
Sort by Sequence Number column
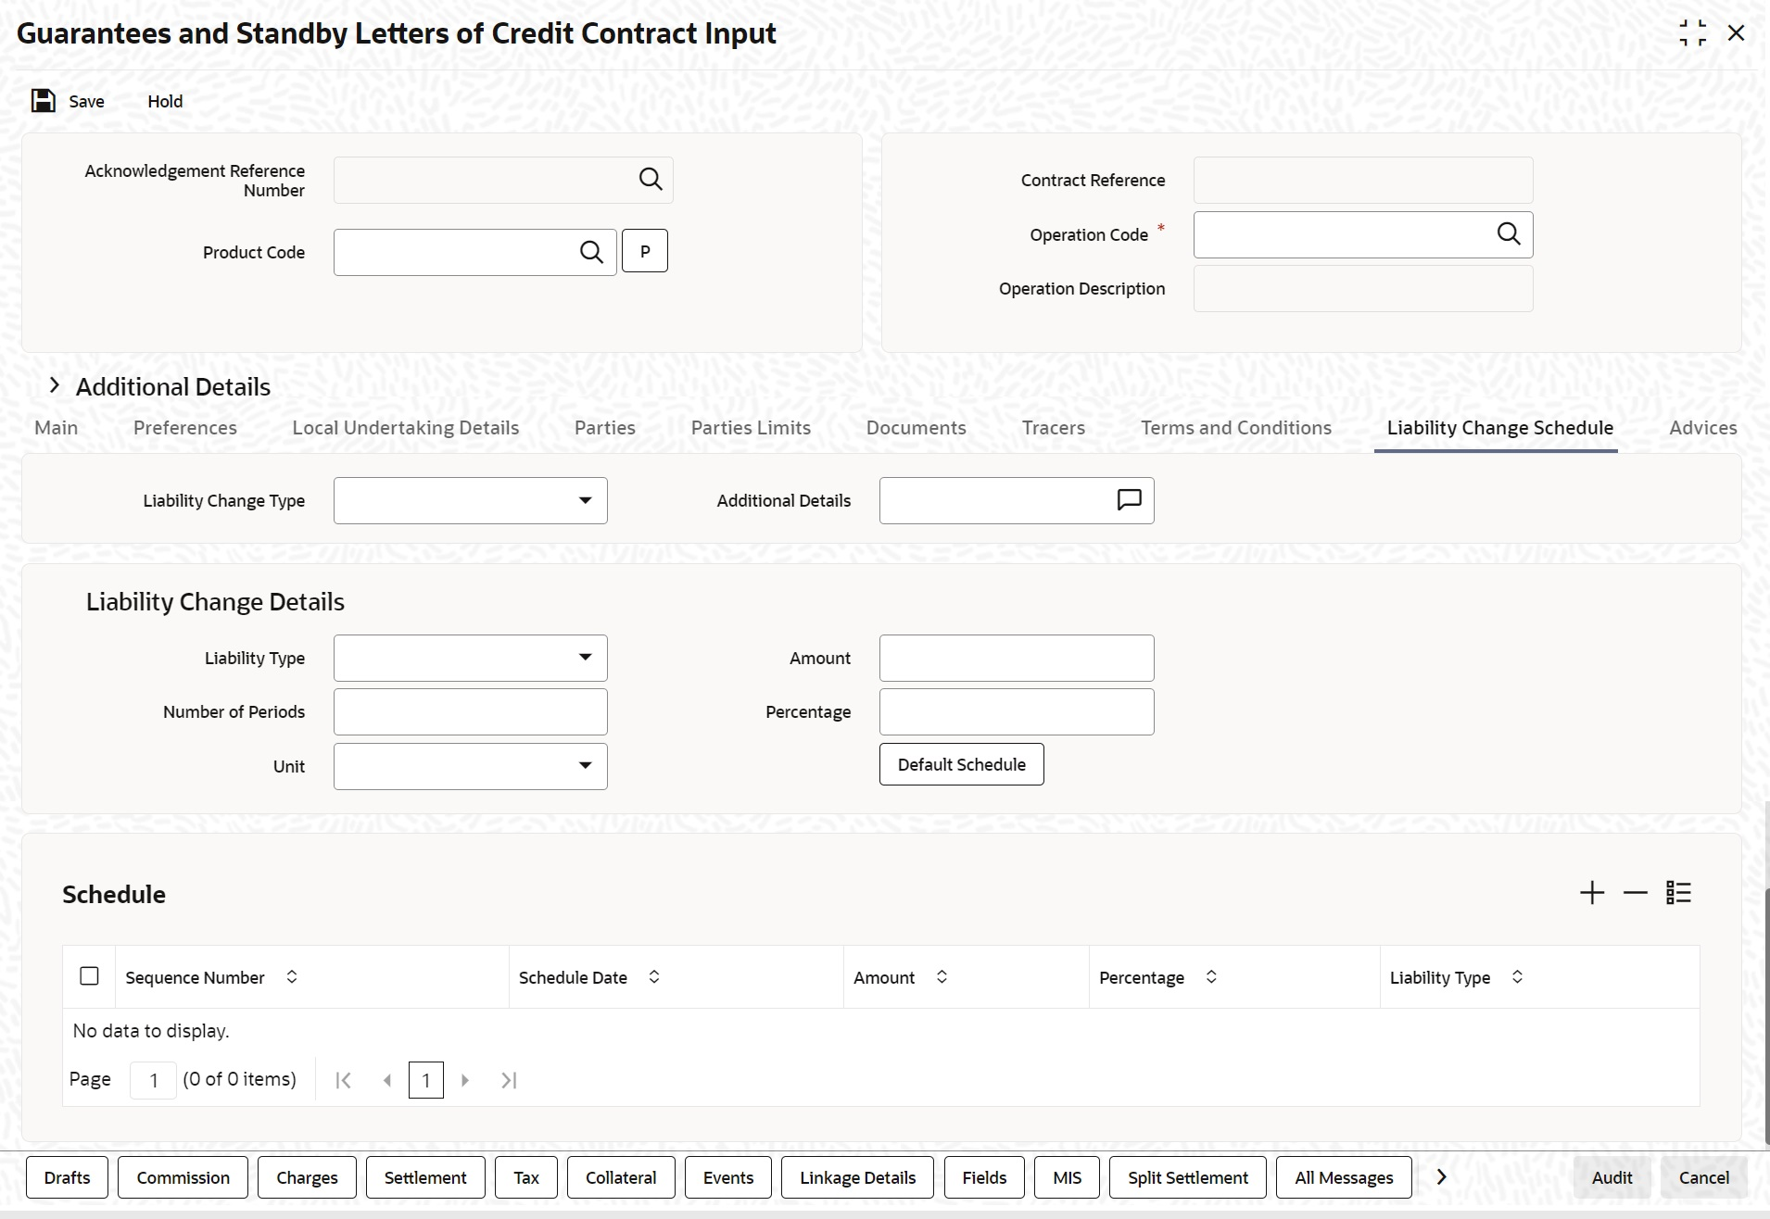tap(292, 977)
